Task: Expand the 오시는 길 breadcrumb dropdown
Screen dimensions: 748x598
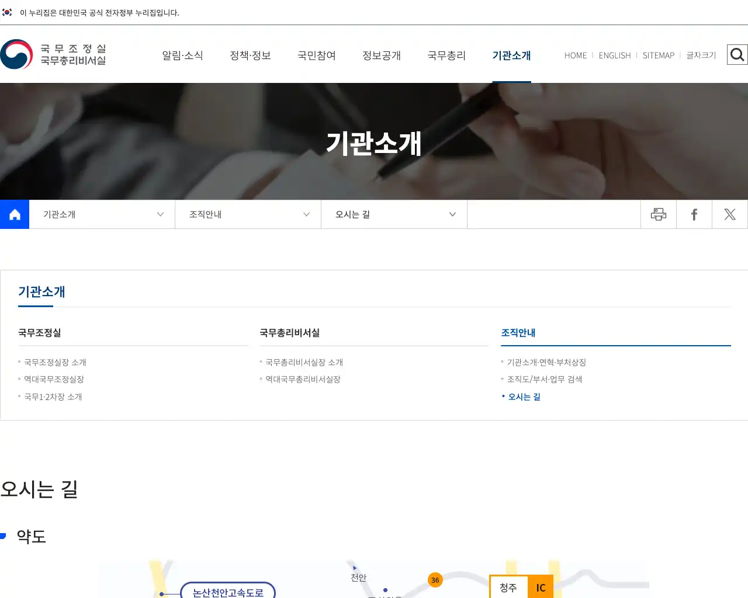Action: tap(394, 214)
